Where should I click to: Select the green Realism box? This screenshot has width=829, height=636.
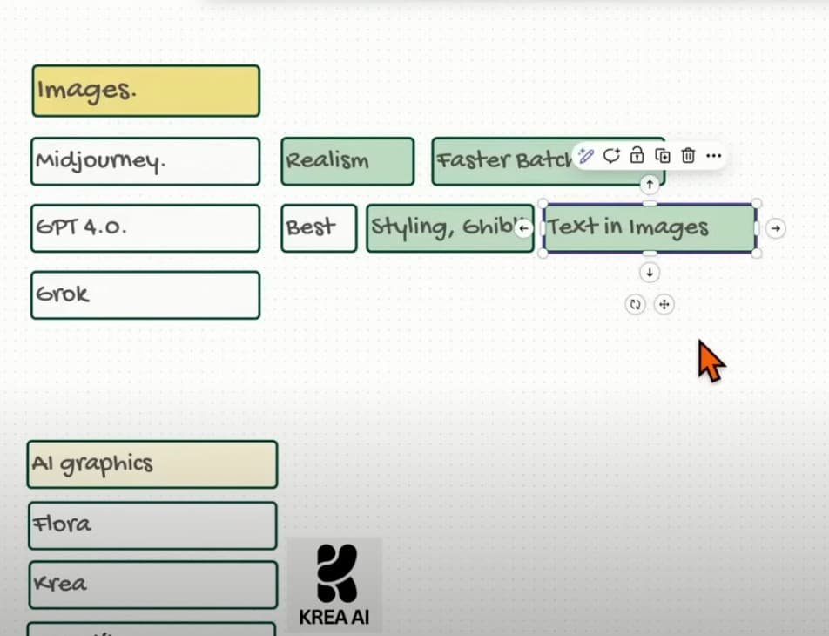pos(347,161)
